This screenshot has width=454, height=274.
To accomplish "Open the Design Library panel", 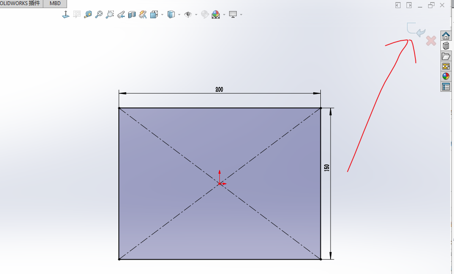I will (446, 45).
